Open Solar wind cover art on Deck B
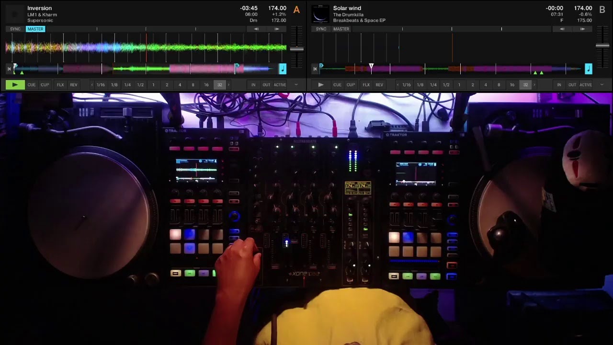Viewport: 613px width, 345px height. pos(320,14)
